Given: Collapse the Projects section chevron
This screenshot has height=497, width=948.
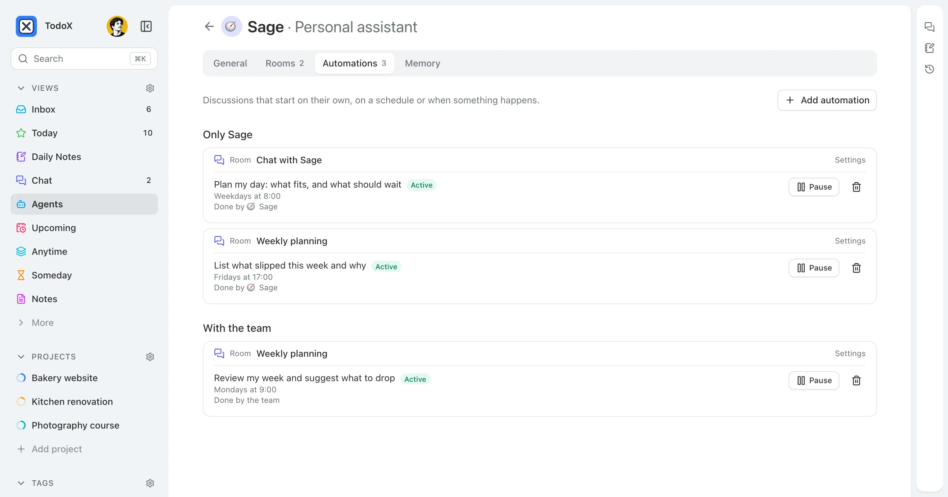Looking at the screenshot, I should tap(21, 356).
